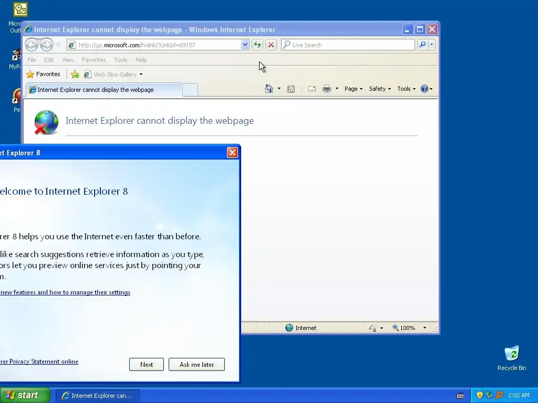
Task: Click the Ask me later button
Action: (x=196, y=365)
